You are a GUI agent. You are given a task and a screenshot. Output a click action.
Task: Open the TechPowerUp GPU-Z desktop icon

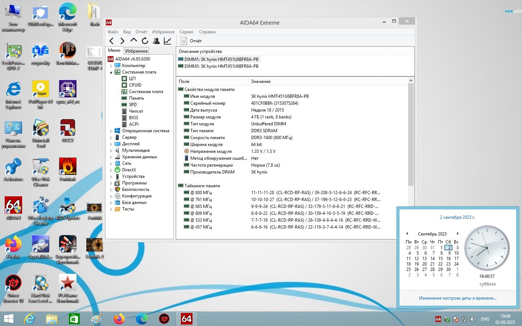pos(13,57)
